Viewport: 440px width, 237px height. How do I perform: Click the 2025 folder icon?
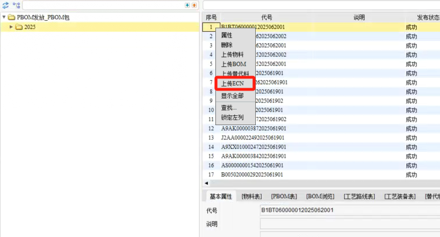point(19,27)
